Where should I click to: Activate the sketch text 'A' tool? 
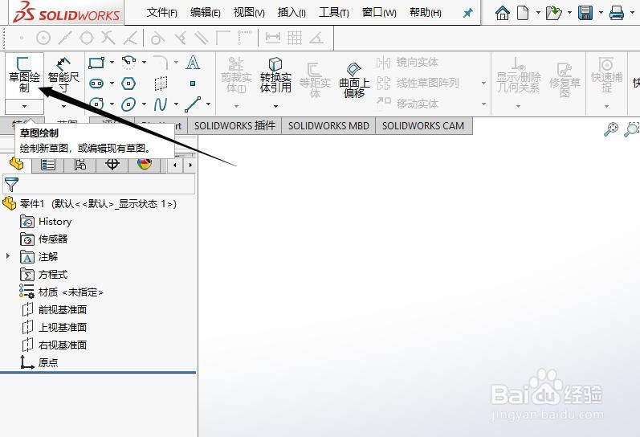coord(193,63)
